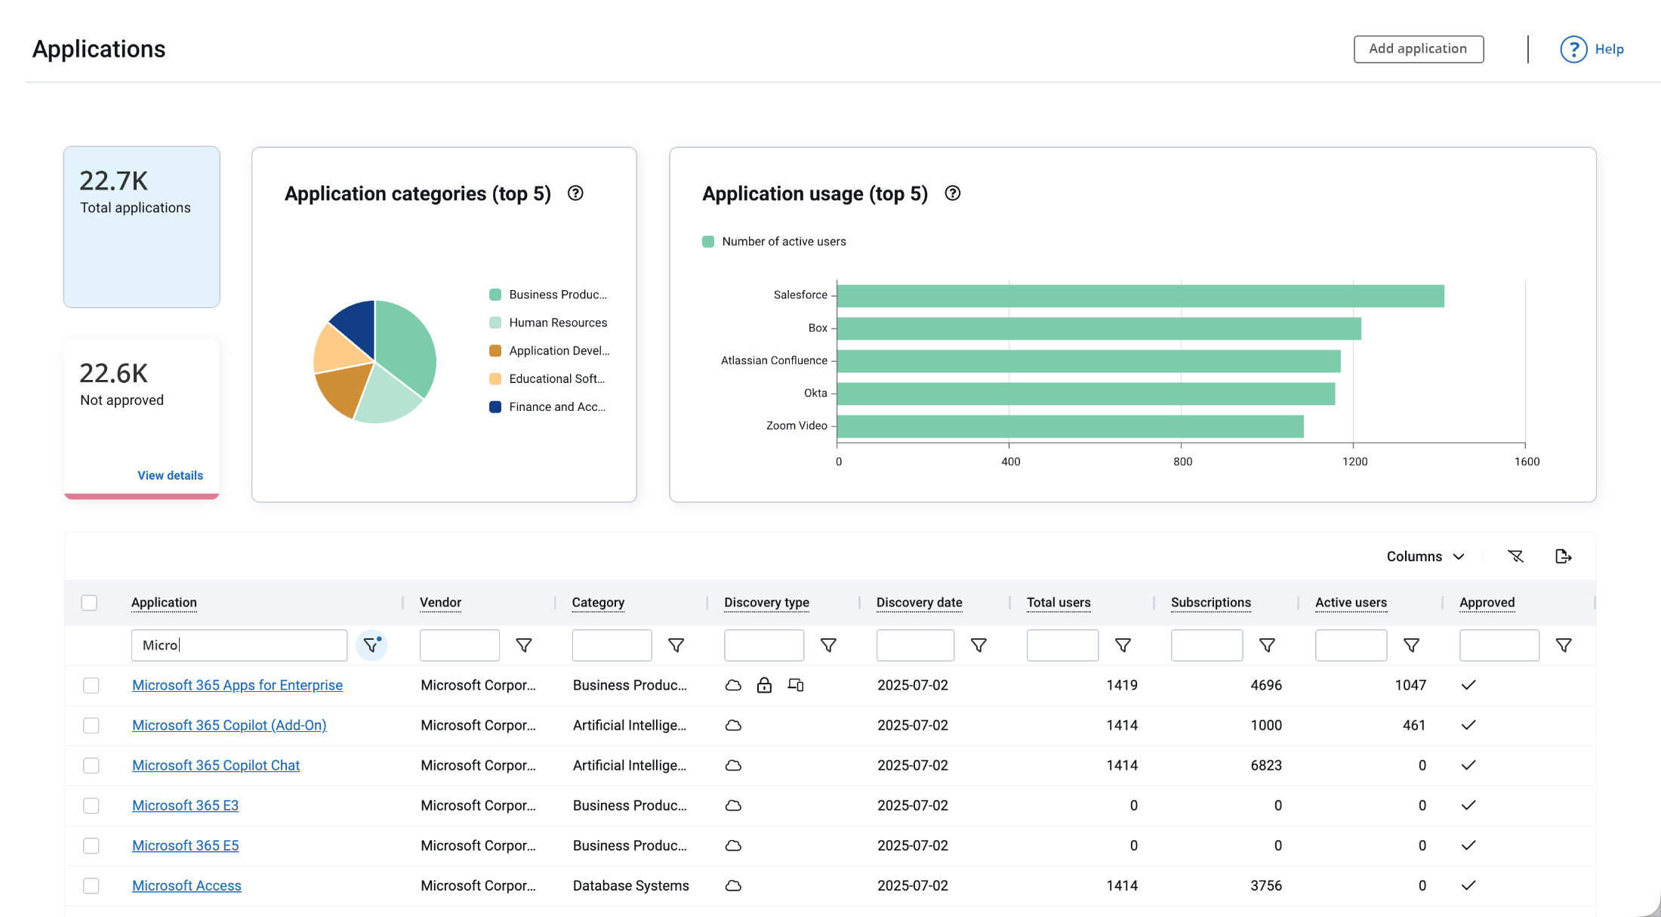This screenshot has height=917, width=1661.
Task: Sort by the Total users column header
Action: click(x=1059, y=603)
